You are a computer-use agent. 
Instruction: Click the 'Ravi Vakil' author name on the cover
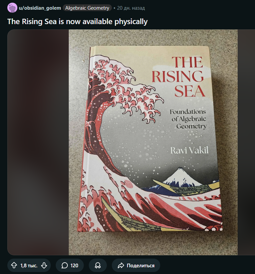(189, 150)
